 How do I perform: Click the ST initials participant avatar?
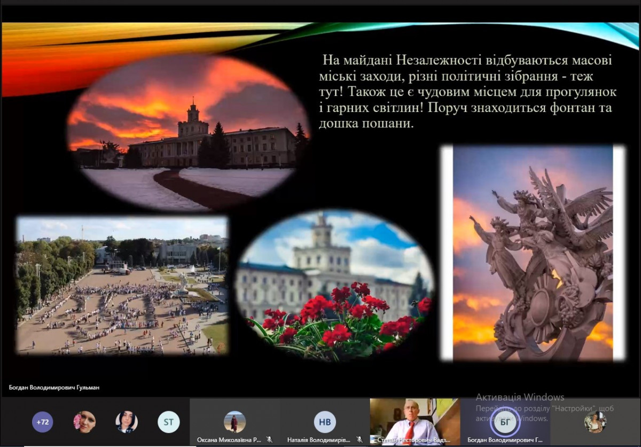coord(168,422)
